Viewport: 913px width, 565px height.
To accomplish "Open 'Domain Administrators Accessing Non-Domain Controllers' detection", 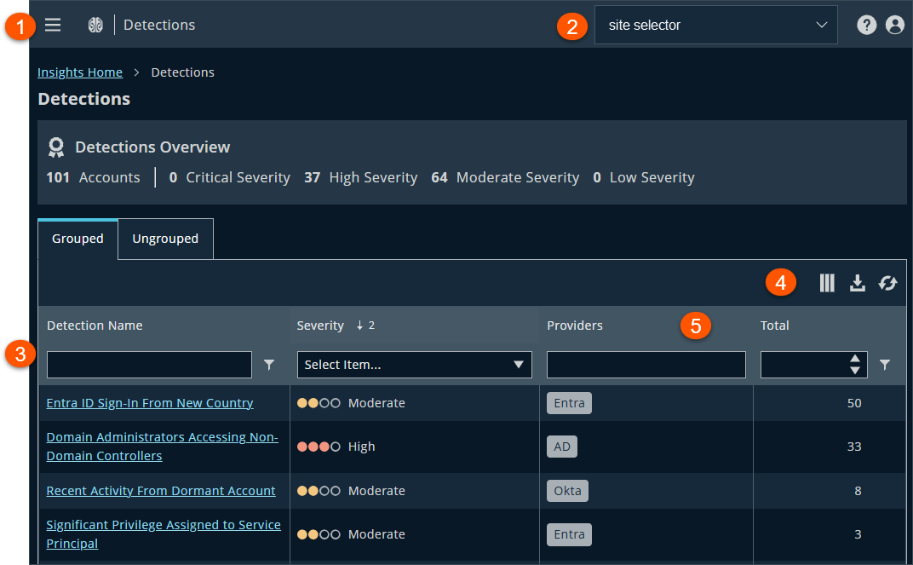I will pyautogui.click(x=162, y=446).
